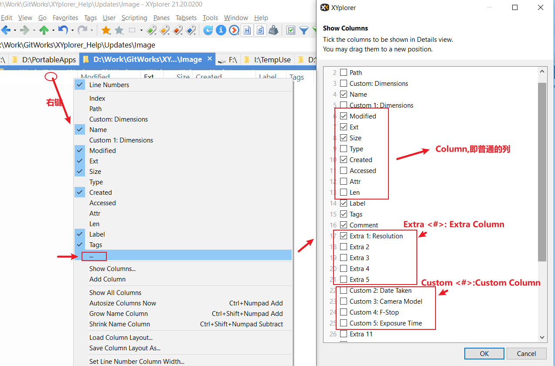
Task: Click the orange Favorites star icon
Action: (x=106, y=30)
